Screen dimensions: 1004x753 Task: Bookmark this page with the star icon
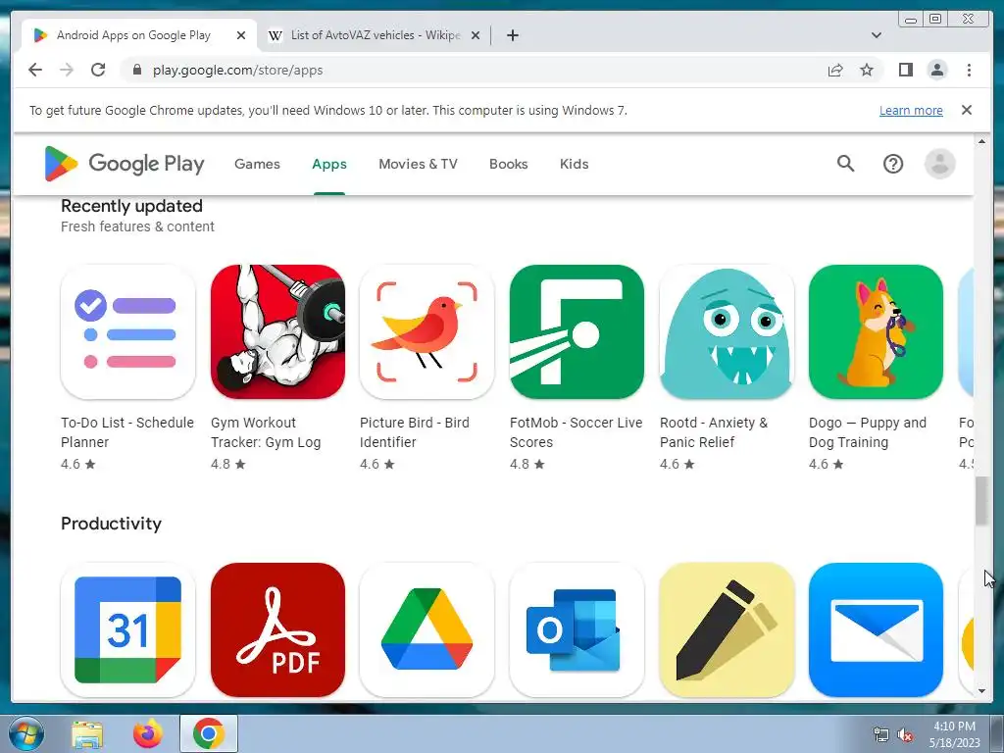pyautogui.click(x=867, y=70)
